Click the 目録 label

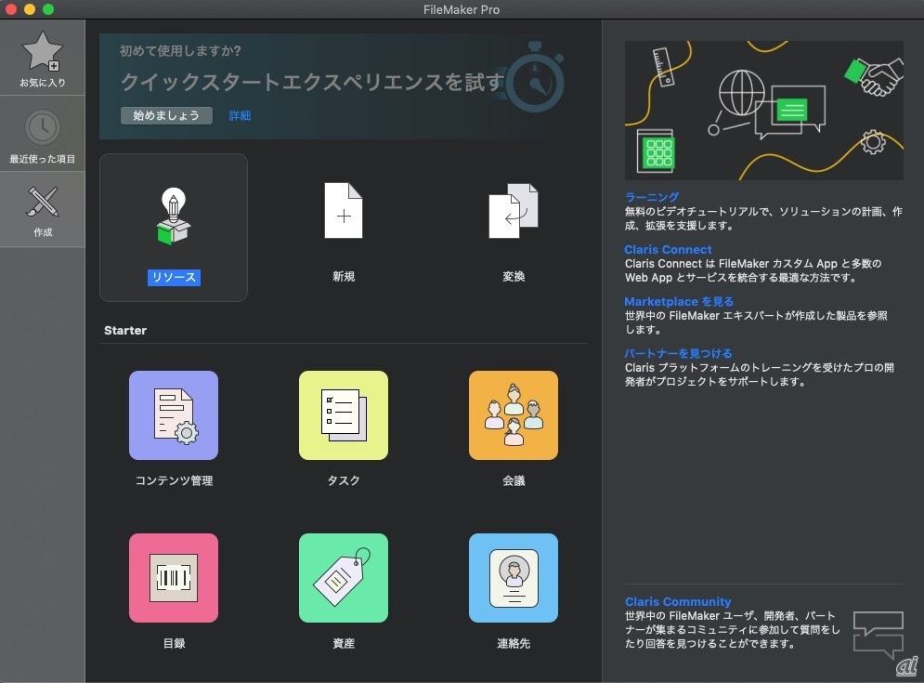[x=174, y=643]
